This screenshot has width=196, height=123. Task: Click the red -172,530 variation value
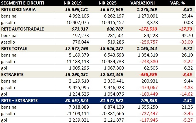148,29
